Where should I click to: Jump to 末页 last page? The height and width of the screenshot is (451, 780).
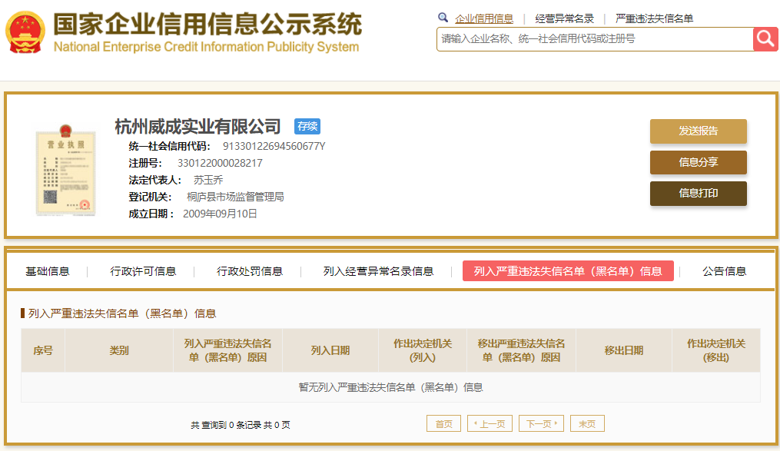[x=587, y=423]
